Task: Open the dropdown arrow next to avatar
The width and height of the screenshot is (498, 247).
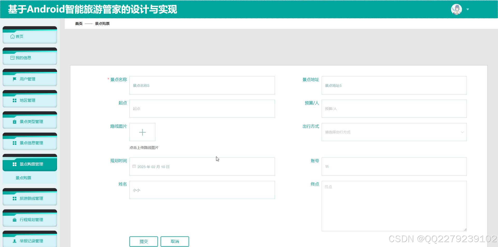Action: (468, 9)
